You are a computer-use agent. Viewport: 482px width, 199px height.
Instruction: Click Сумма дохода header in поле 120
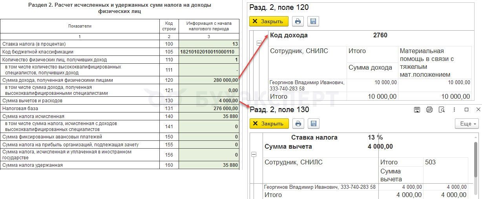click(x=370, y=68)
